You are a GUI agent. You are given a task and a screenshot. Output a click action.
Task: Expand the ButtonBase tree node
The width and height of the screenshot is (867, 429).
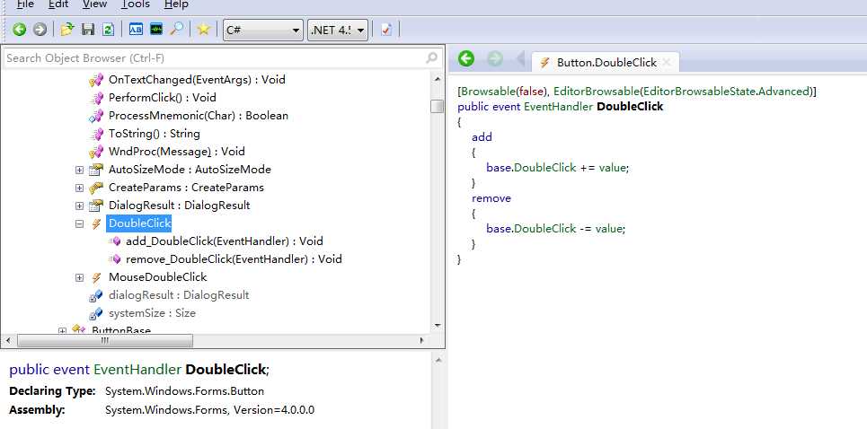pos(63,330)
